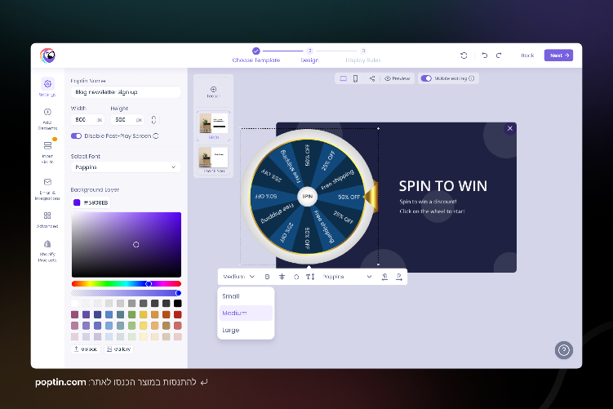Click the Preview button

tap(397, 78)
